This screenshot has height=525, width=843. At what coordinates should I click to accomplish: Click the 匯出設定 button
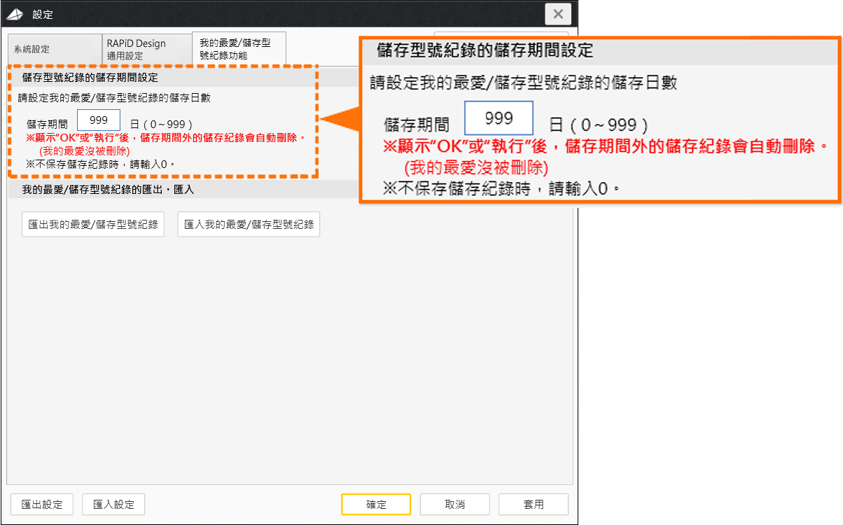tap(42, 504)
